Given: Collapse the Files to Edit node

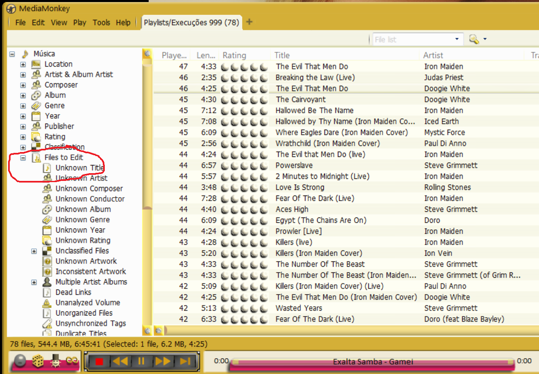Looking at the screenshot, I should [x=23, y=158].
